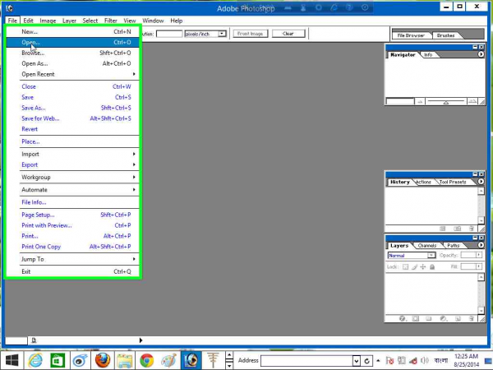
Task: Switch to the Paths tab
Action: coord(453,245)
